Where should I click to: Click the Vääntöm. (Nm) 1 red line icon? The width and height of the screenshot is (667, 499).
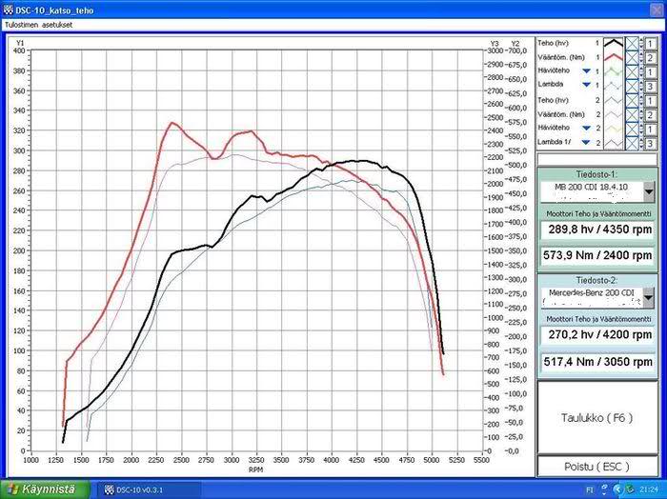615,57
